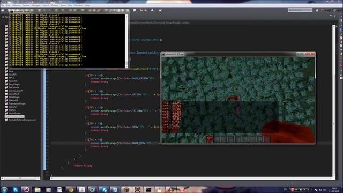The image size is (343, 193).
Task: Open the media player taskbar icon
Action: pyautogui.click(x=48, y=190)
